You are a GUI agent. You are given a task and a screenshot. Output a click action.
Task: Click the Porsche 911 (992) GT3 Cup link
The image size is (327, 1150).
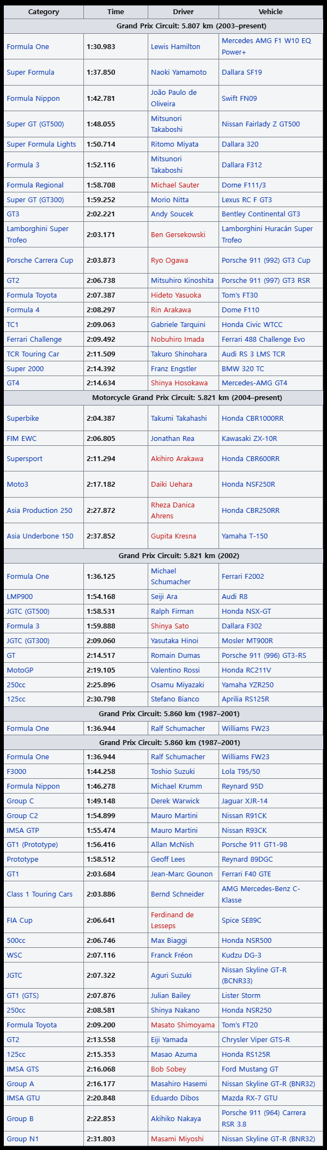(x=266, y=261)
